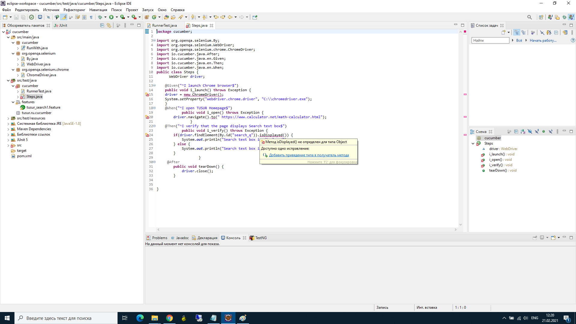Switch to the Problems tab
Viewport: 576px width, 324px height.
point(157,238)
